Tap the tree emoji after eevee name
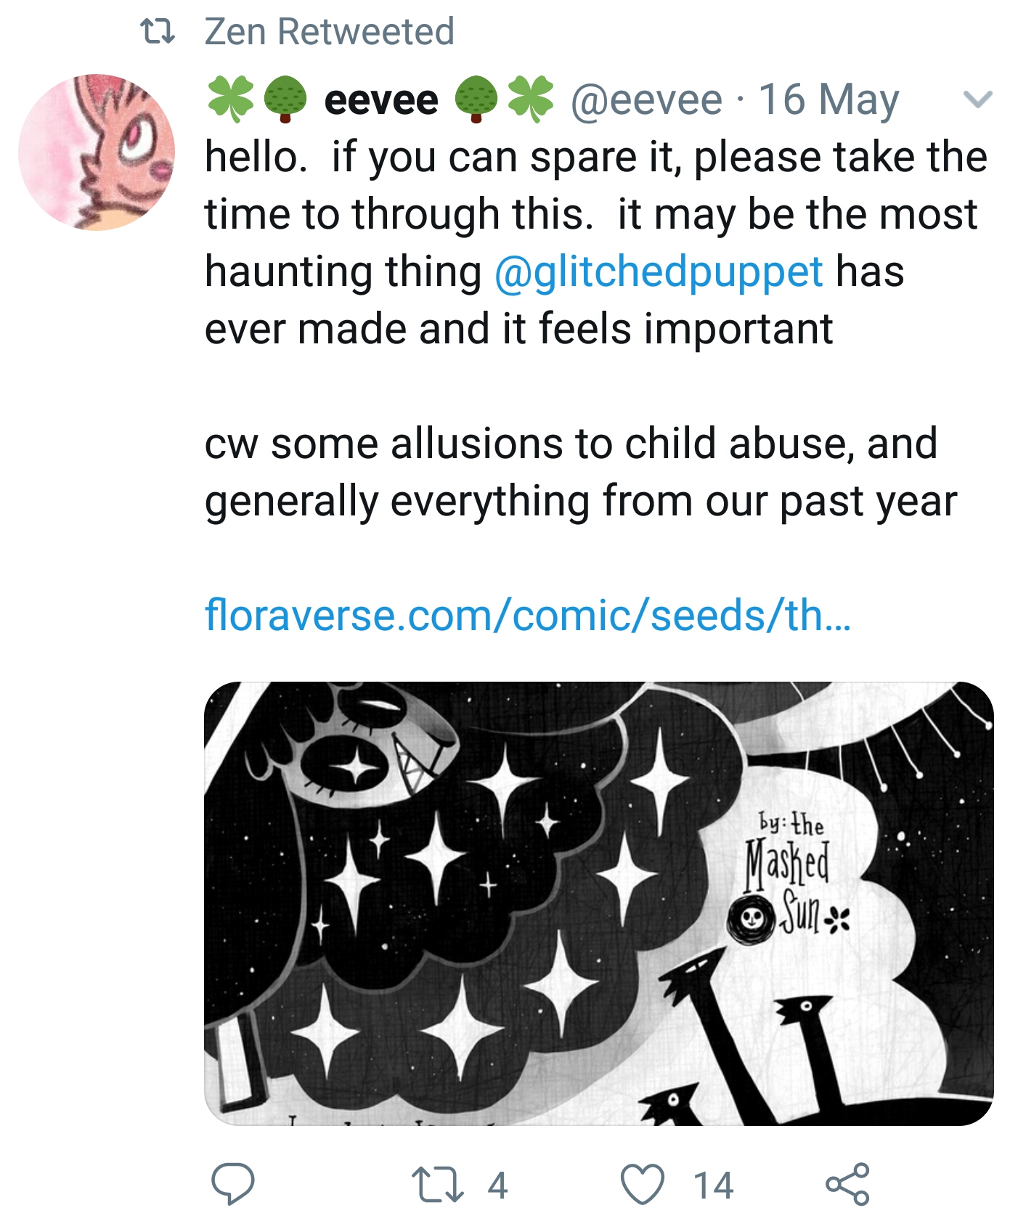This screenshot has width=1018, height=1208. [x=476, y=99]
